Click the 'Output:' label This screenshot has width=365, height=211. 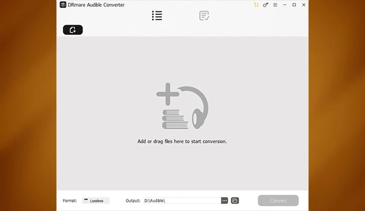pyautogui.click(x=133, y=201)
